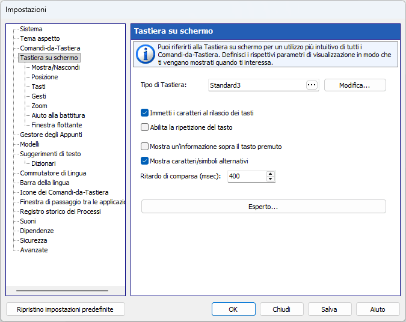Uncheck Mostra caratteri/simboli alternativi
Screen dimensions: 406x322
(x=144, y=161)
